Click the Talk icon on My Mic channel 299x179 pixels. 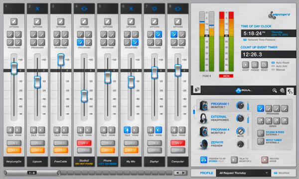[x=127, y=130]
